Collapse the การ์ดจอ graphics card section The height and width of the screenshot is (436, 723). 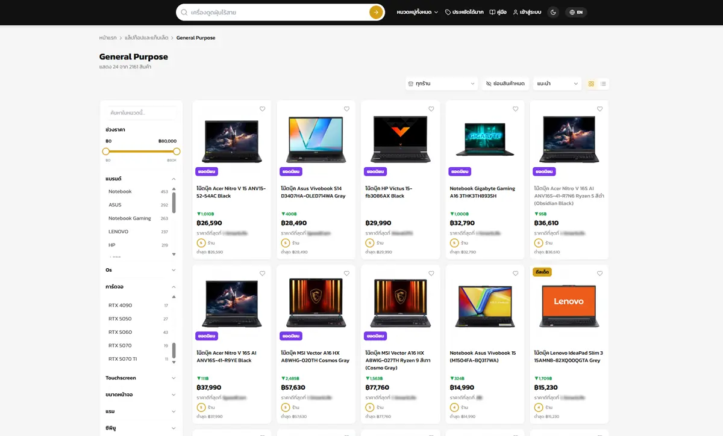141,287
